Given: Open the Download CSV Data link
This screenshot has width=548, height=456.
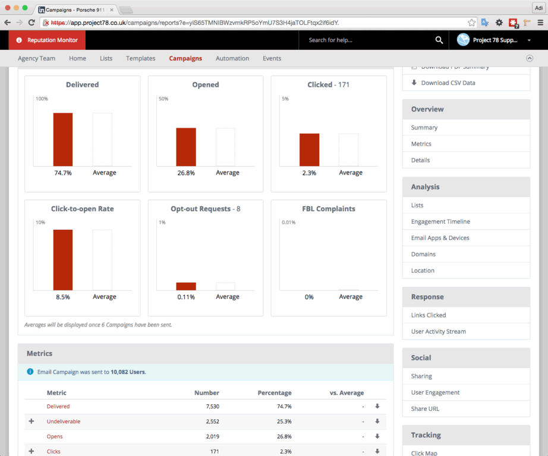Looking at the screenshot, I should [x=448, y=83].
